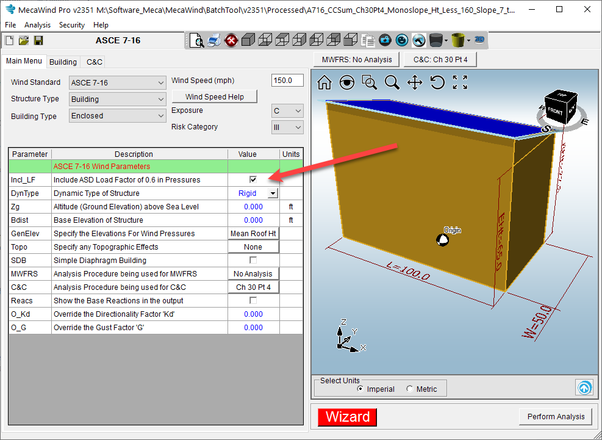
Task: Create a new file with the blank page icon
Action: click(9, 40)
